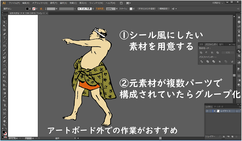This screenshot has width=242, height=141.
Task: Click the black fill swatch at toolbar bottom
Action: click(x=4, y=132)
